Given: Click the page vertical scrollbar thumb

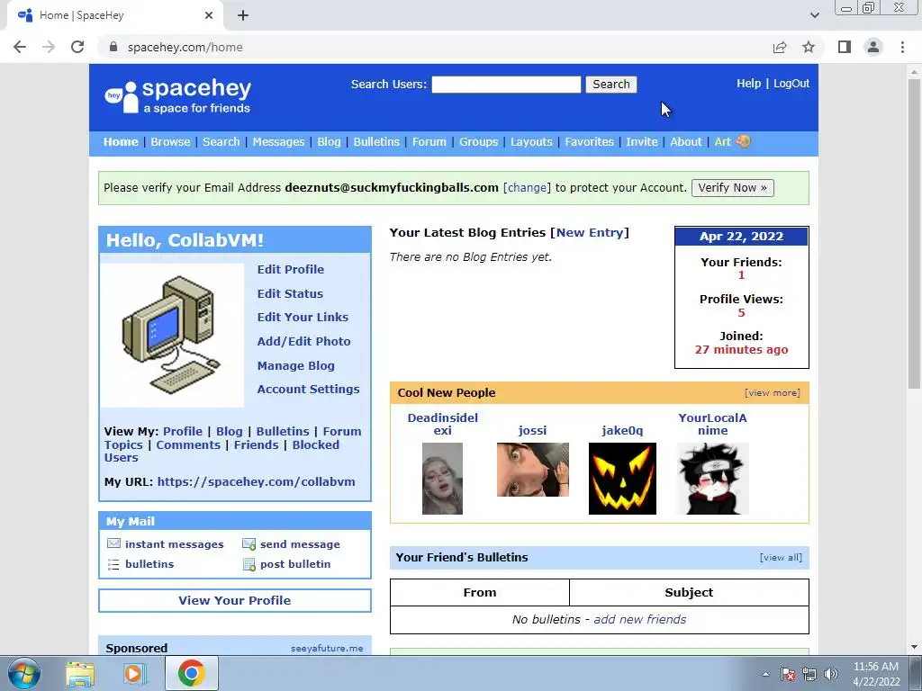Looking at the screenshot, I should [914, 232].
